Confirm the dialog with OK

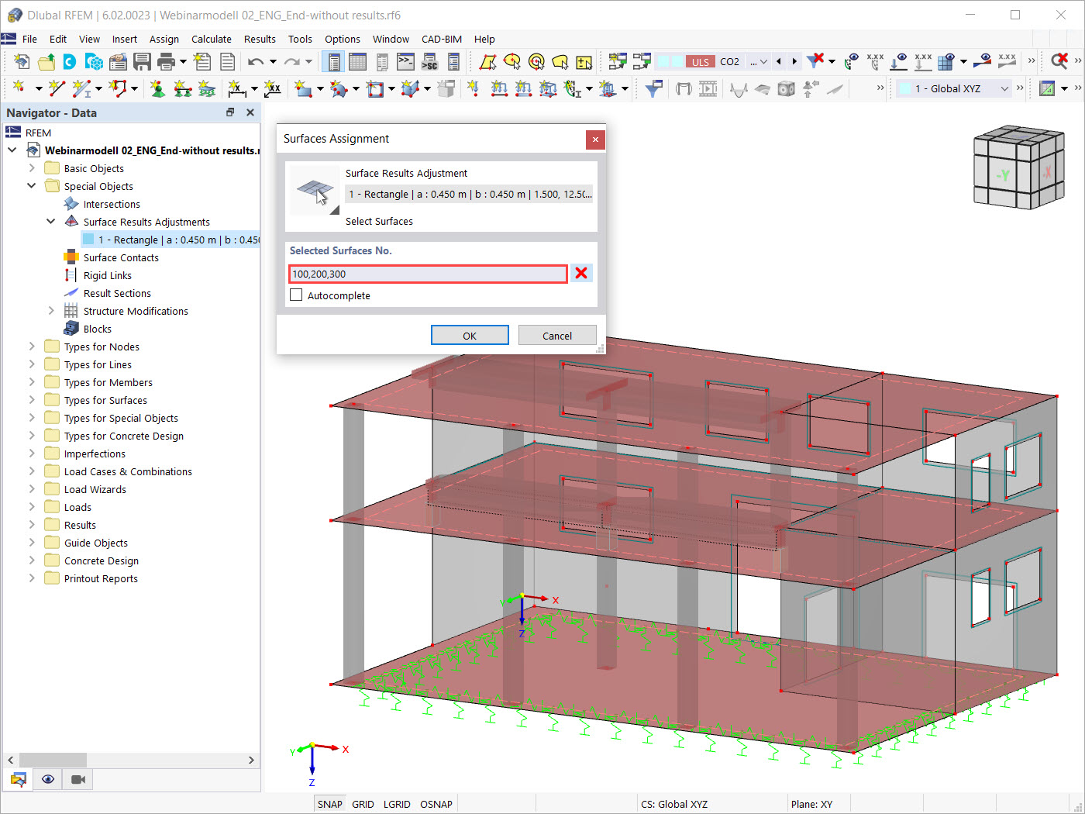click(x=470, y=335)
